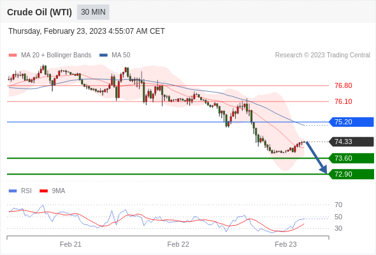Screen dimensions: 376x255
Task: Click the 76.10 resistance label
Action: pos(343,101)
